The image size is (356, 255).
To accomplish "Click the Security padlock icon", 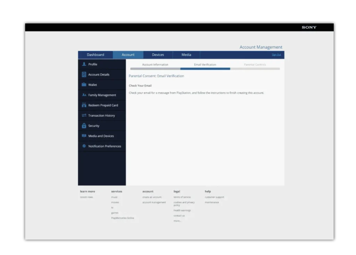I will point(84,125).
